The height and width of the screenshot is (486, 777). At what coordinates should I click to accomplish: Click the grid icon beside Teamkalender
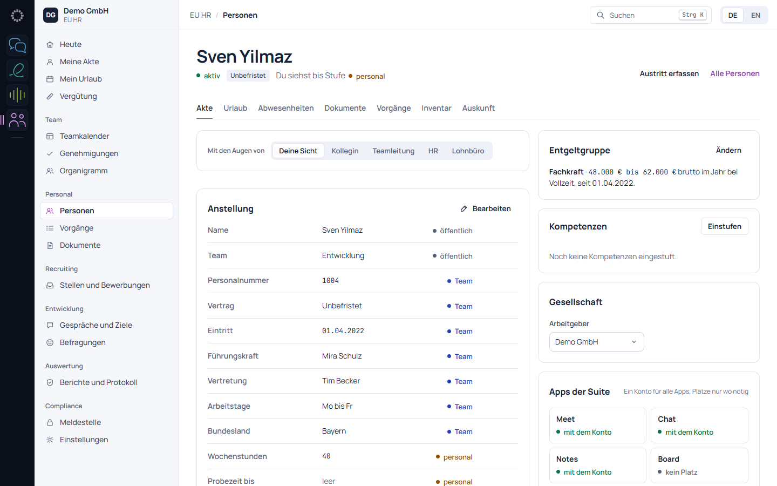50,137
